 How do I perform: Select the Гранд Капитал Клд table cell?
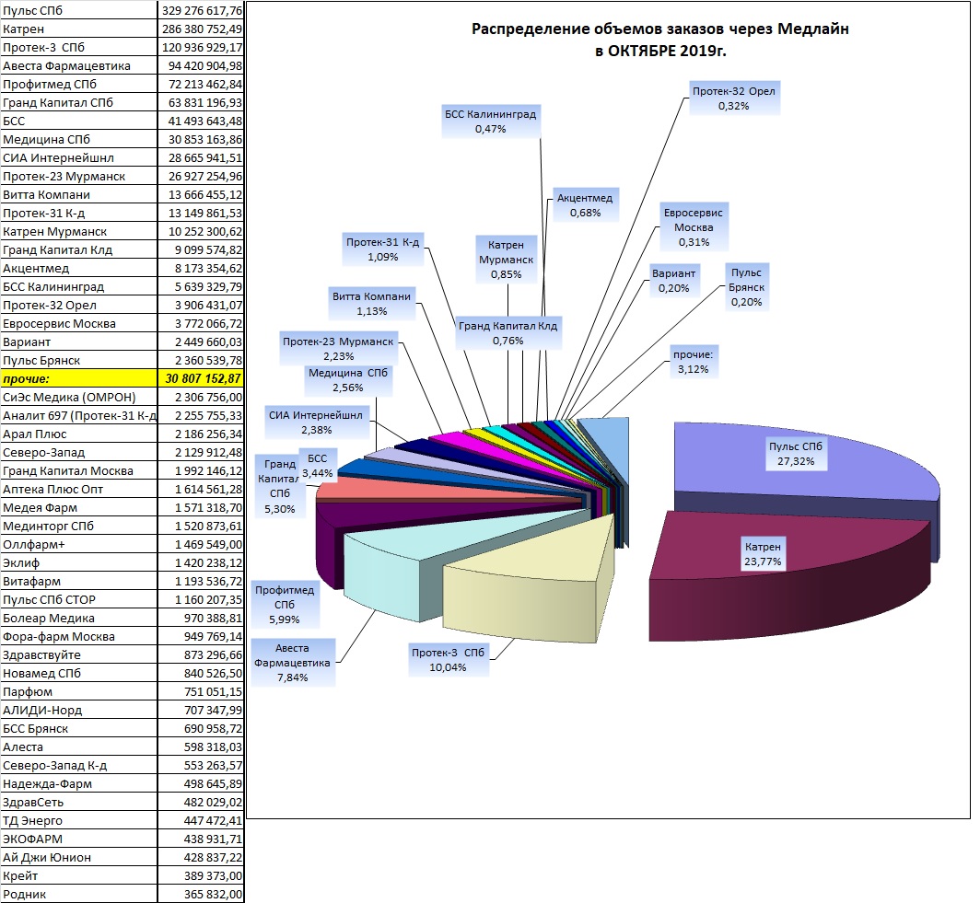(79, 249)
